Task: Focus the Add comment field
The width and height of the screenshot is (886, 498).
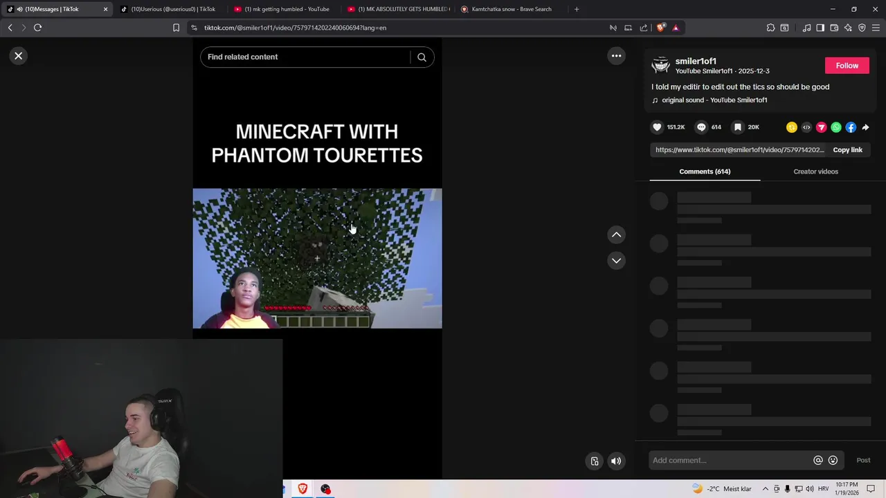Action: pos(731,461)
